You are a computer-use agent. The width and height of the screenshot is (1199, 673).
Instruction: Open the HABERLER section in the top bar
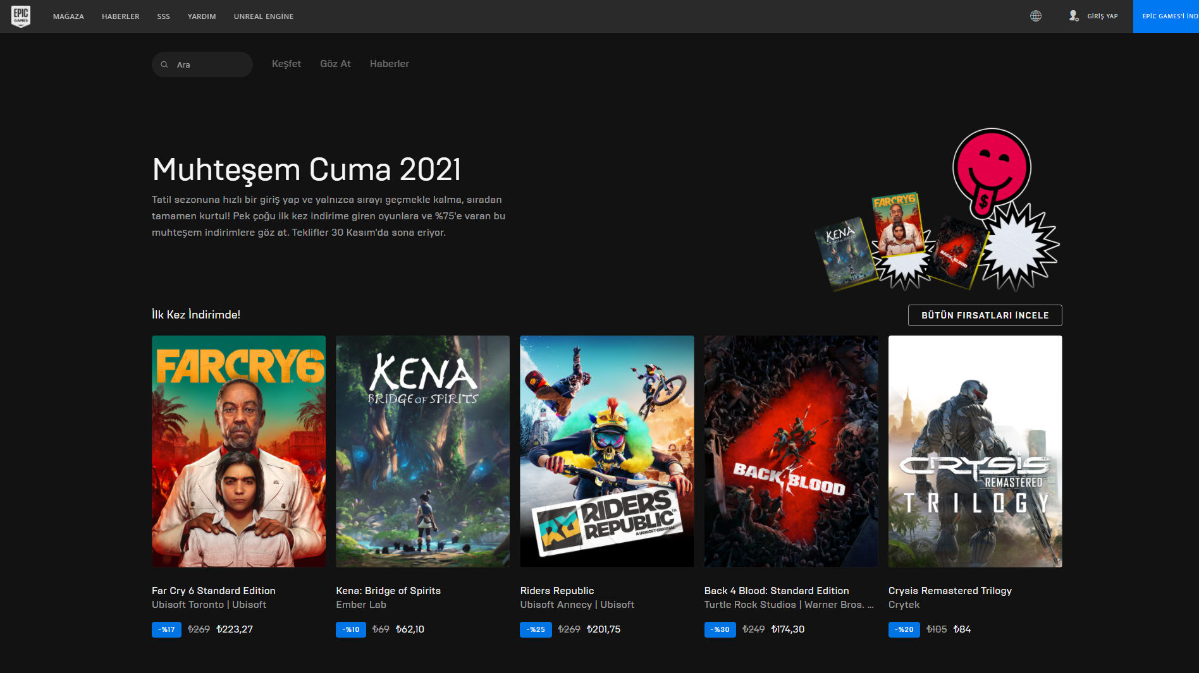(121, 16)
